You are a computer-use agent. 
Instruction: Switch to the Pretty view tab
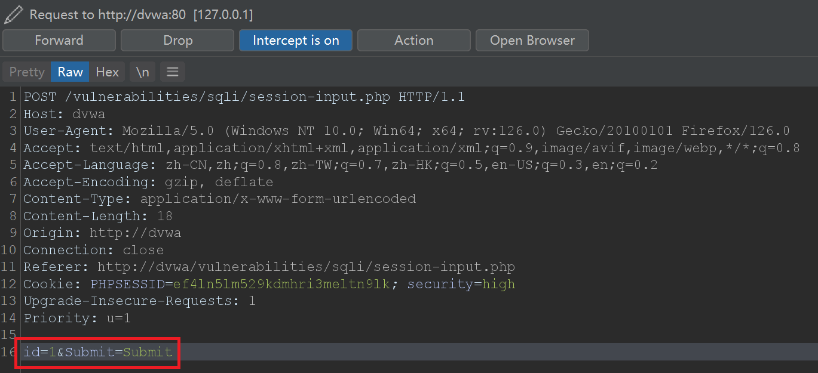27,72
